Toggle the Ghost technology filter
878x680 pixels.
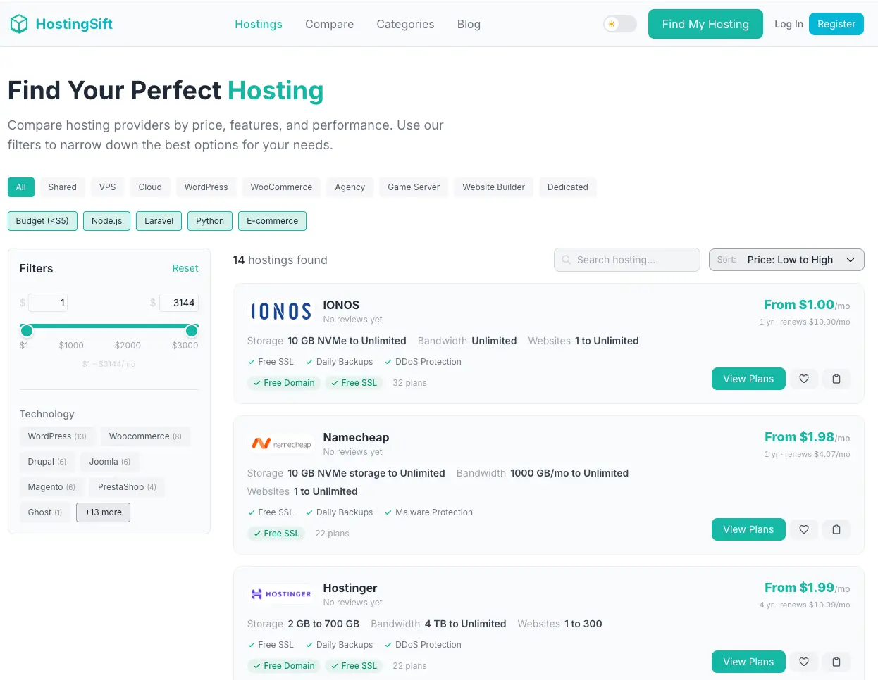[x=45, y=512]
